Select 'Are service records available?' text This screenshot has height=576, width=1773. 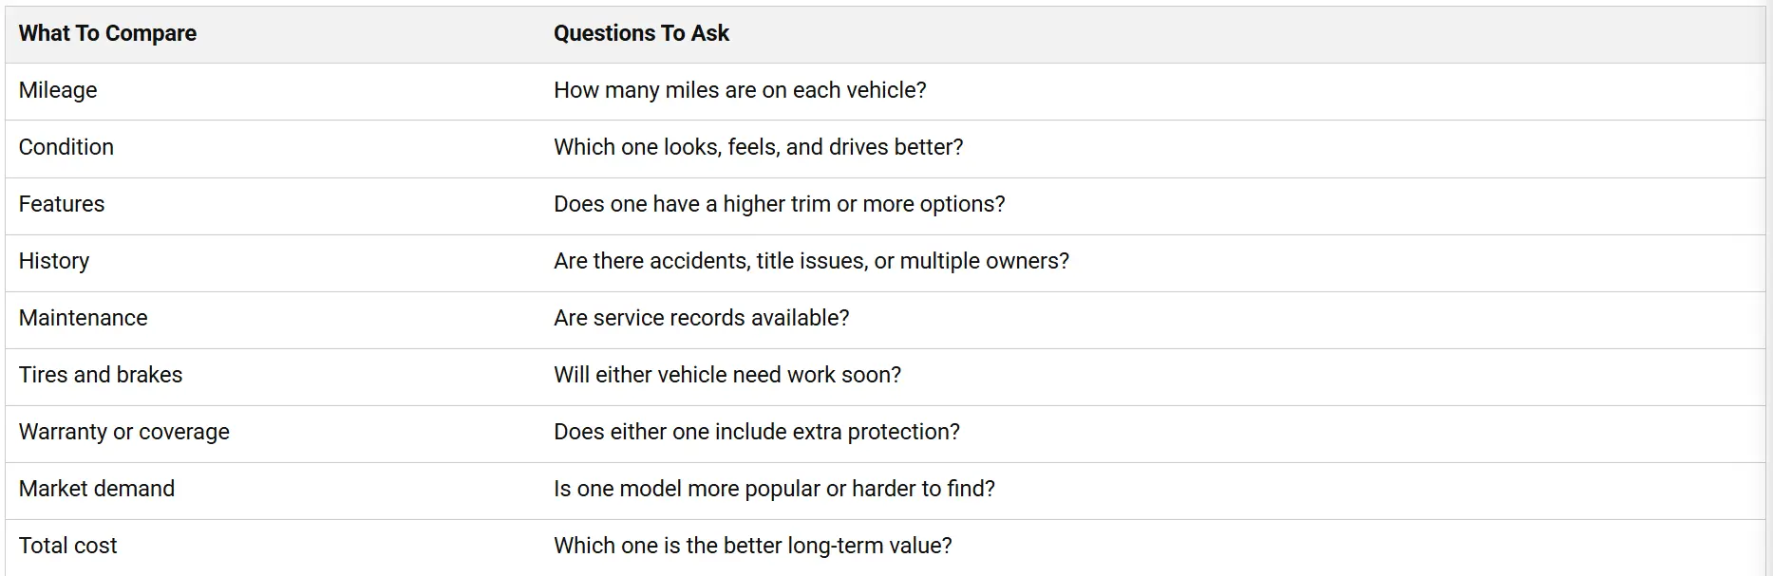pyautogui.click(x=702, y=318)
